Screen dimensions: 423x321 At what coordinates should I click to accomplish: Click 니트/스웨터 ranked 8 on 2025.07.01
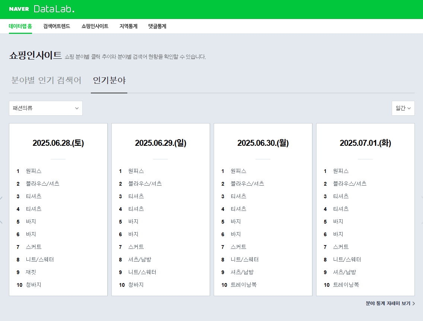click(x=347, y=260)
